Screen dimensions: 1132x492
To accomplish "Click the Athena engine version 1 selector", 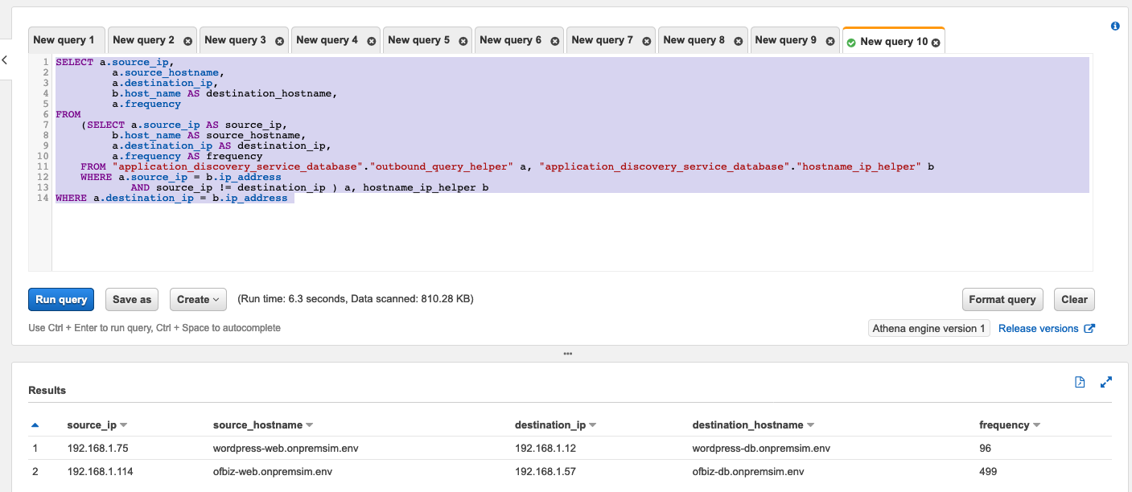I will pos(928,328).
